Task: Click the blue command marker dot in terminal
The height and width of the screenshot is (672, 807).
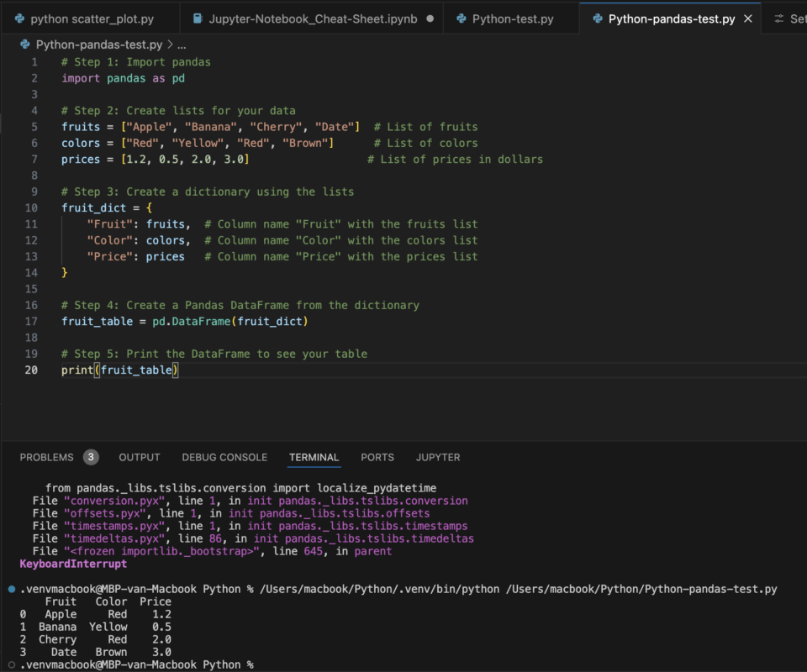Action: pyautogui.click(x=11, y=590)
